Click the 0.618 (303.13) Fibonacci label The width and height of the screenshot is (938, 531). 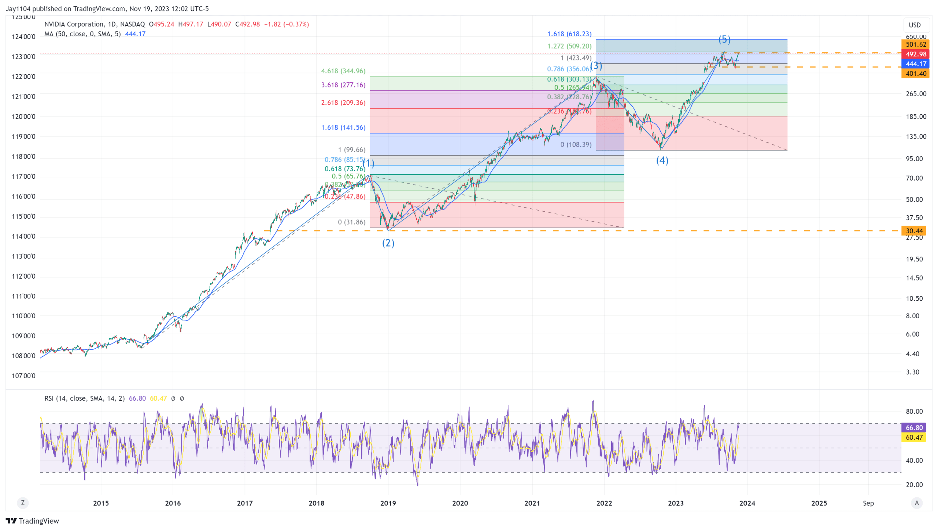click(569, 79)
